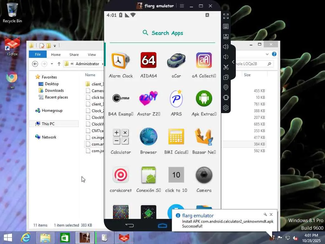325x244 pixels.
Task: Open recent locations dropdown in Explorer
Action: tap(52, 64)
